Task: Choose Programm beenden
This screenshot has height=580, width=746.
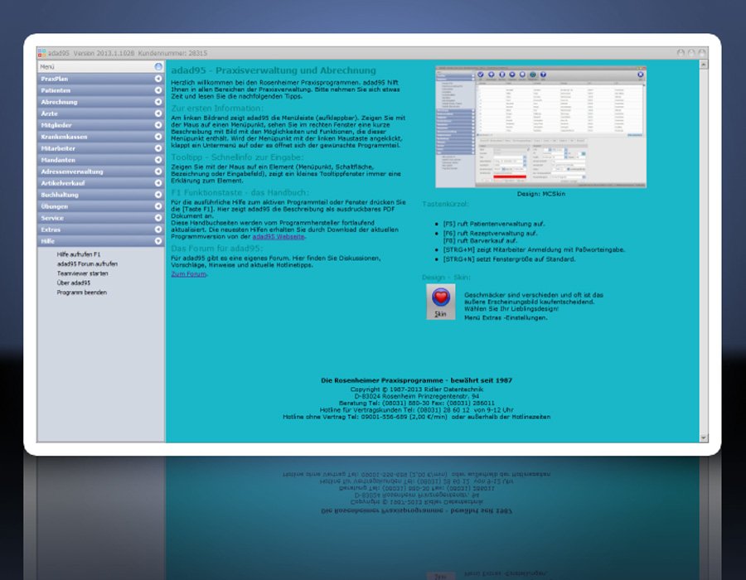Action: point(81,292)
